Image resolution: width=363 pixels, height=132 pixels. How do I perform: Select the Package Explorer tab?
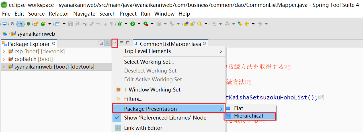click(x=28, y=44)
